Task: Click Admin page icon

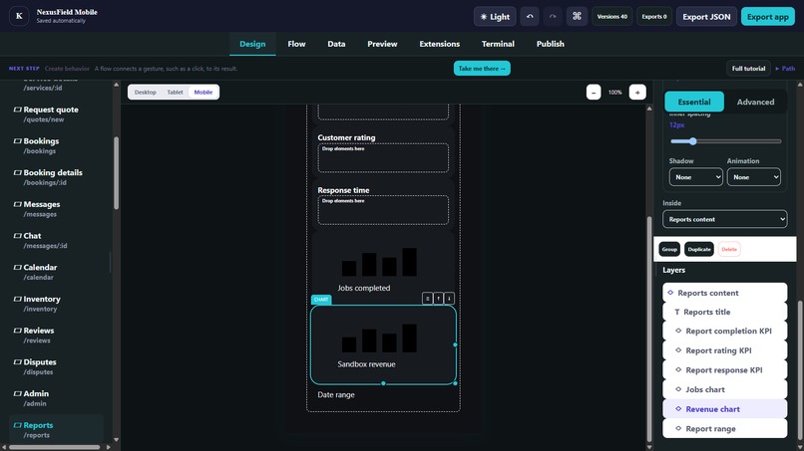Action: click(17, 393)
